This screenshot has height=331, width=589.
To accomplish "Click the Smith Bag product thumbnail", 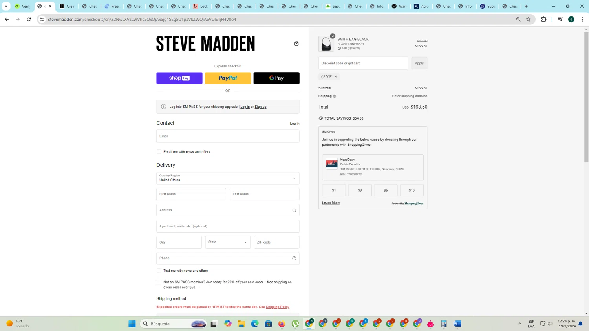I will point(326,44).
